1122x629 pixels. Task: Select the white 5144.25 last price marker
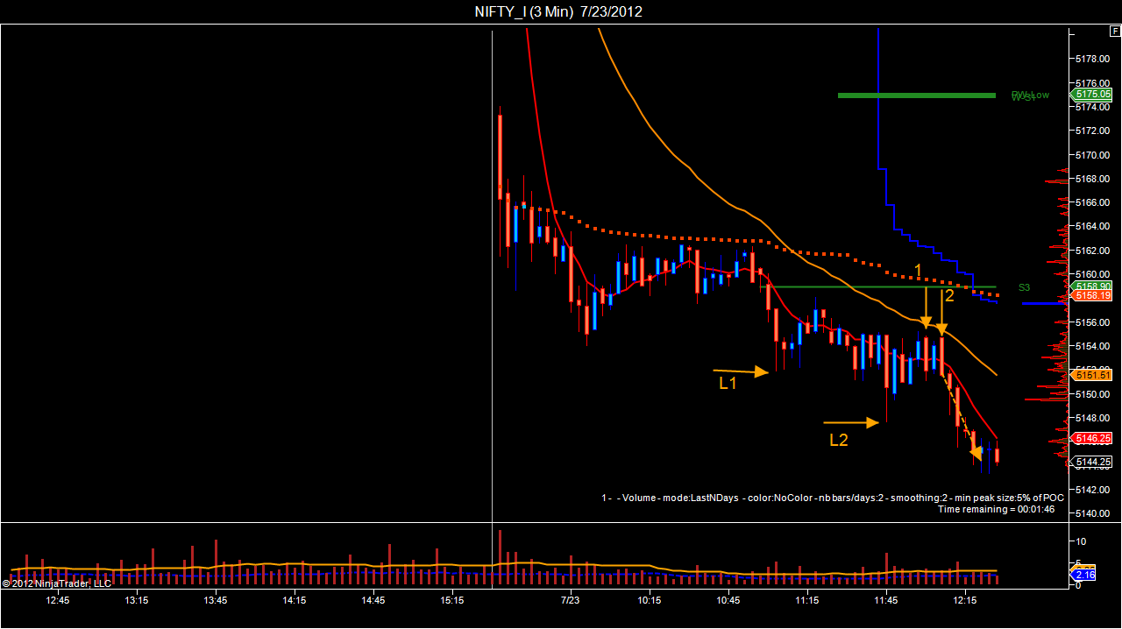pos(1091,462)
